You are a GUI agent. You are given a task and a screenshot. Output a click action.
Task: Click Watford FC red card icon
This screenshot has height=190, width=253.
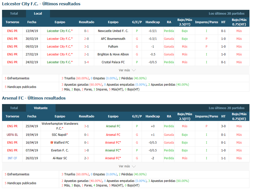click(52, 143)
